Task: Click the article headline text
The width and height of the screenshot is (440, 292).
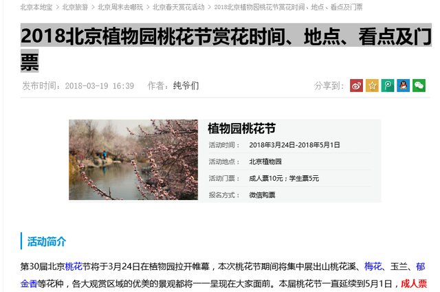Action: point(226,48)
